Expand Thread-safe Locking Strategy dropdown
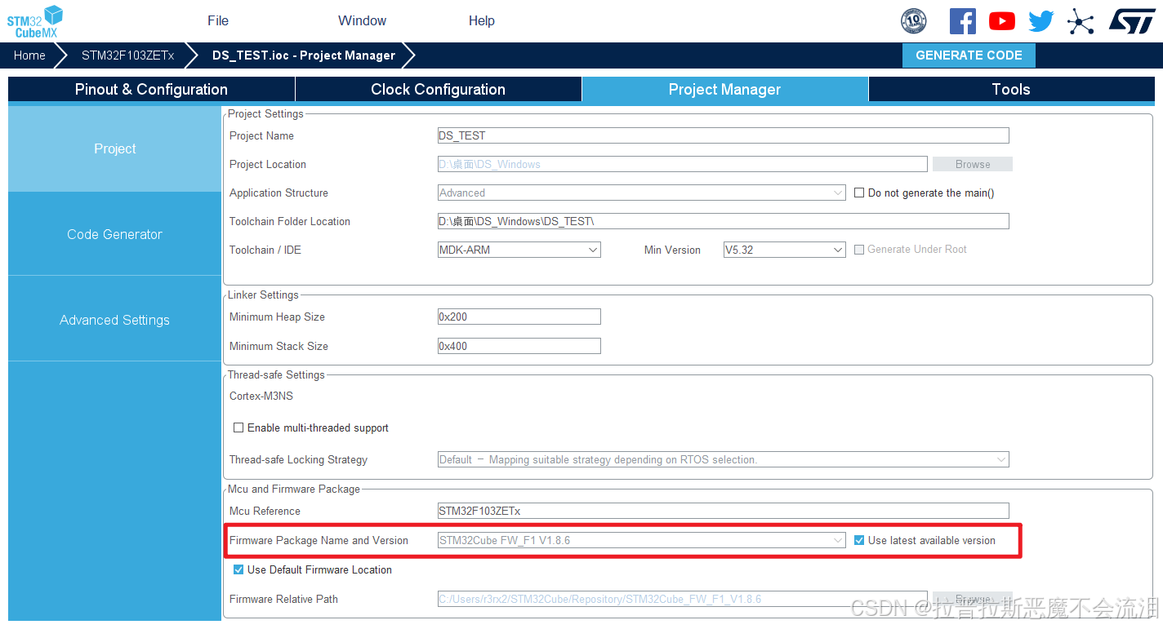The image size is (1163, 629). click(723, 459)
